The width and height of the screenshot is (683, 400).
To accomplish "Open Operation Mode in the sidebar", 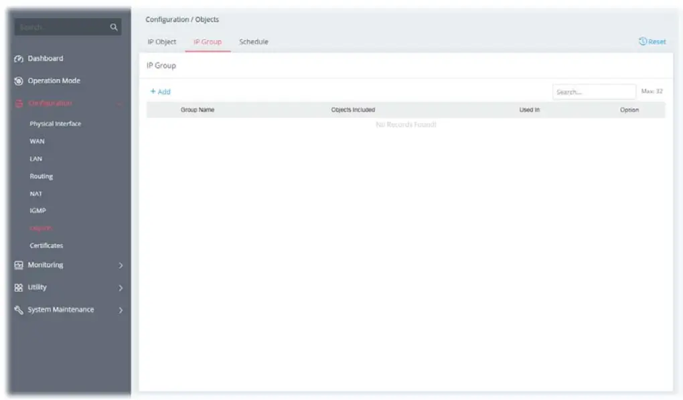I will point(54,80).
